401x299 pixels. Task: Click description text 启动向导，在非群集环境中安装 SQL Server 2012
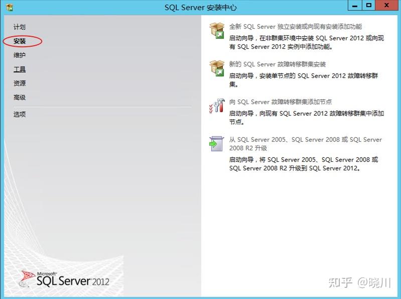click(x=306, y=42)
